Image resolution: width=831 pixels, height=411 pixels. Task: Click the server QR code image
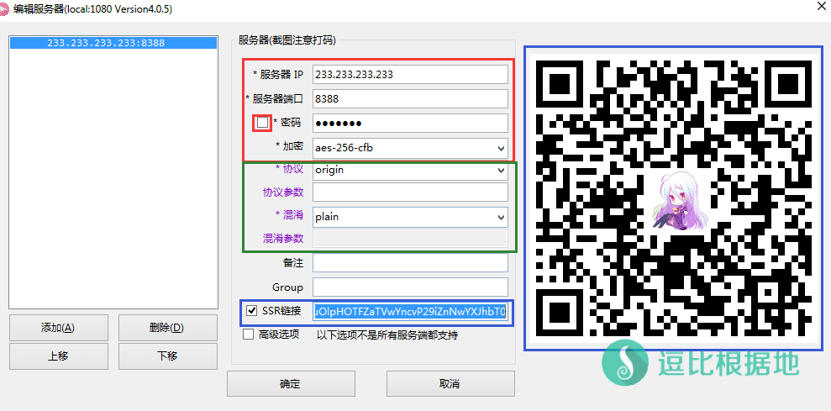[x=673, y=198]
